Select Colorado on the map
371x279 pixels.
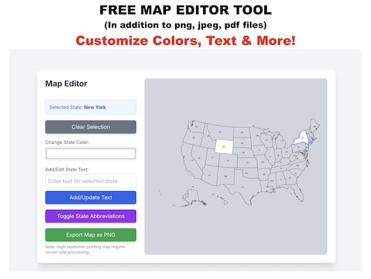point(228,161)
